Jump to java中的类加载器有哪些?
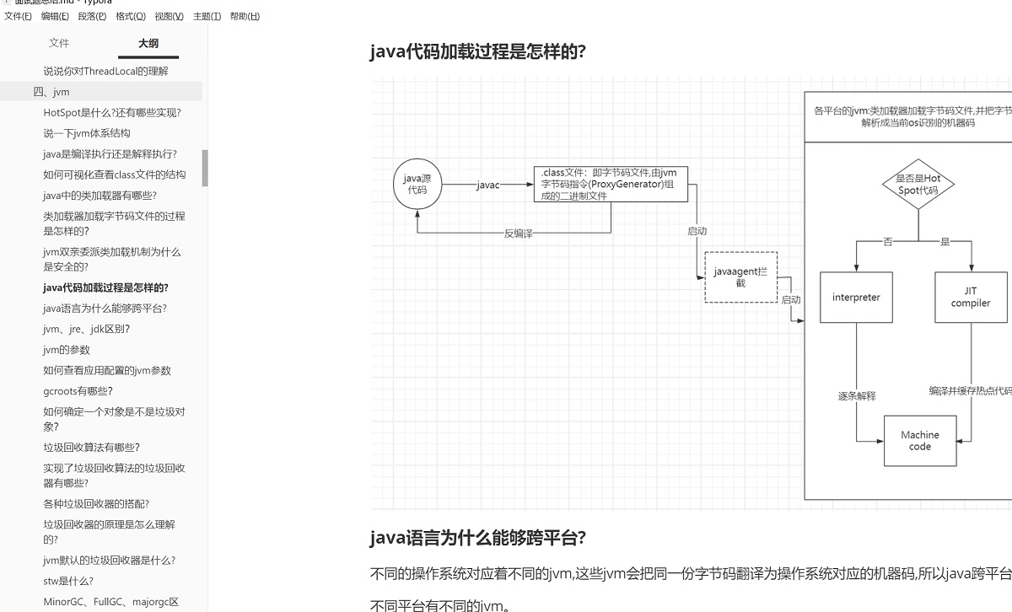 tap(100, 195)
